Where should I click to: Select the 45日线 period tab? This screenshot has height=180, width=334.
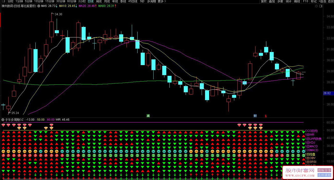click(133, 1)
